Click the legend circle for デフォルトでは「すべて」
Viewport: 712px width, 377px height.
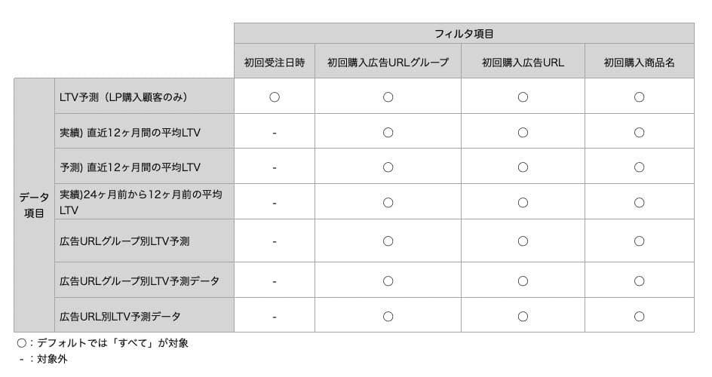pos(21,343)
